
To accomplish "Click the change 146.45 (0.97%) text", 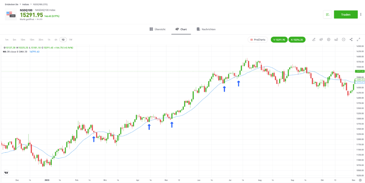I will (x=52, y=16).
